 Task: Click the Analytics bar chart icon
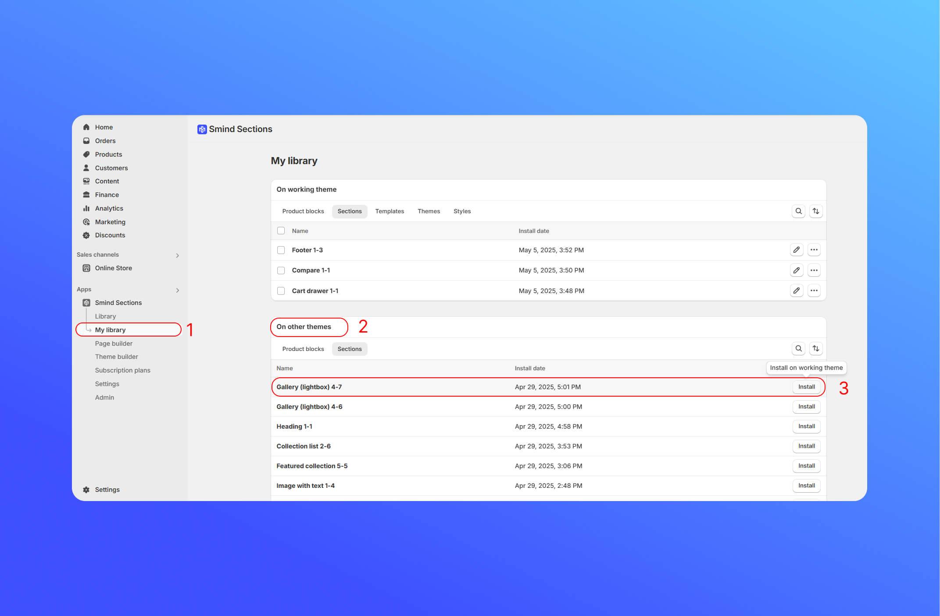tap(86, 208)
